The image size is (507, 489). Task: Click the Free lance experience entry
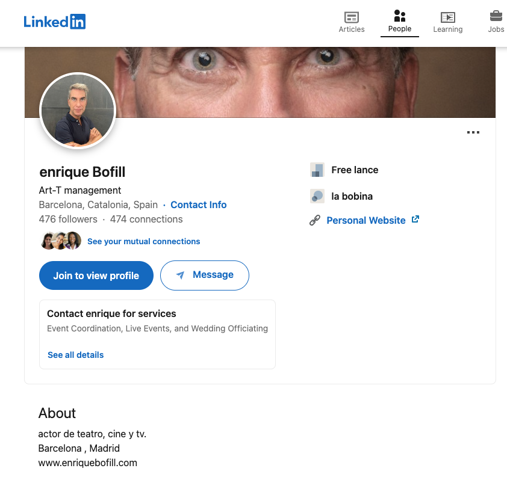point(355,170)
